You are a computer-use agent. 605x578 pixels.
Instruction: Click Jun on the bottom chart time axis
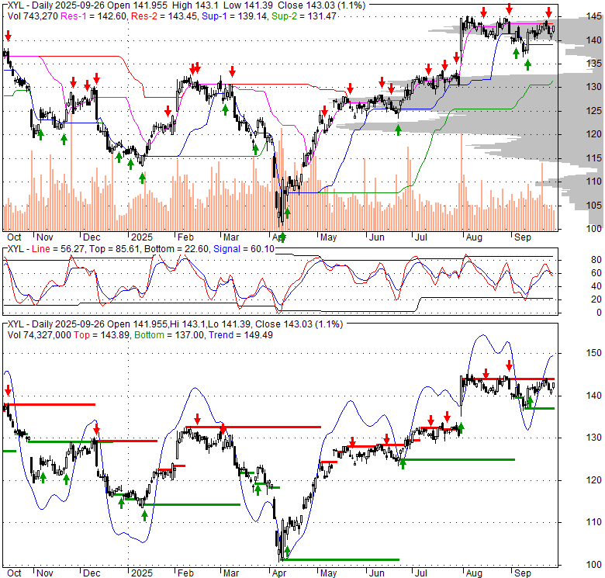click(x=377, y=573)
